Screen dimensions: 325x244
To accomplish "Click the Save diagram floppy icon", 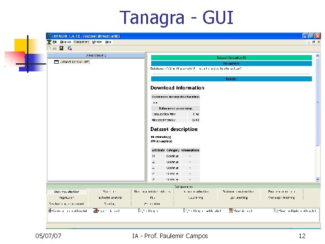I will point(61,48).
